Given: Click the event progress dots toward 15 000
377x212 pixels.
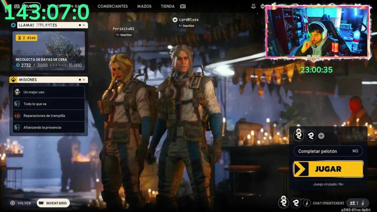Looking at the screenshot, I should (x=58, y=65).
